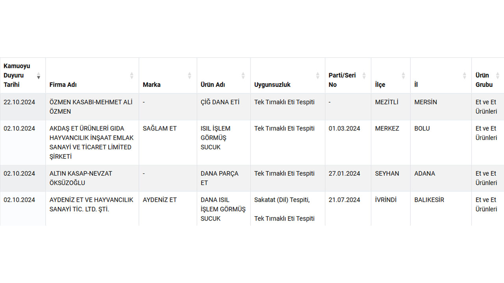Select the ÇİĞ DANA ETİ product cell

click(x=220, y=102)
